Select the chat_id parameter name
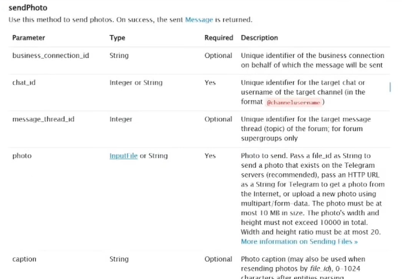This screenshot has height=279, width=402. click(24, 83)
